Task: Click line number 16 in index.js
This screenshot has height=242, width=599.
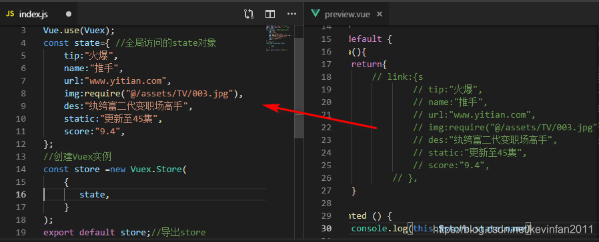Action: point(21,194)
